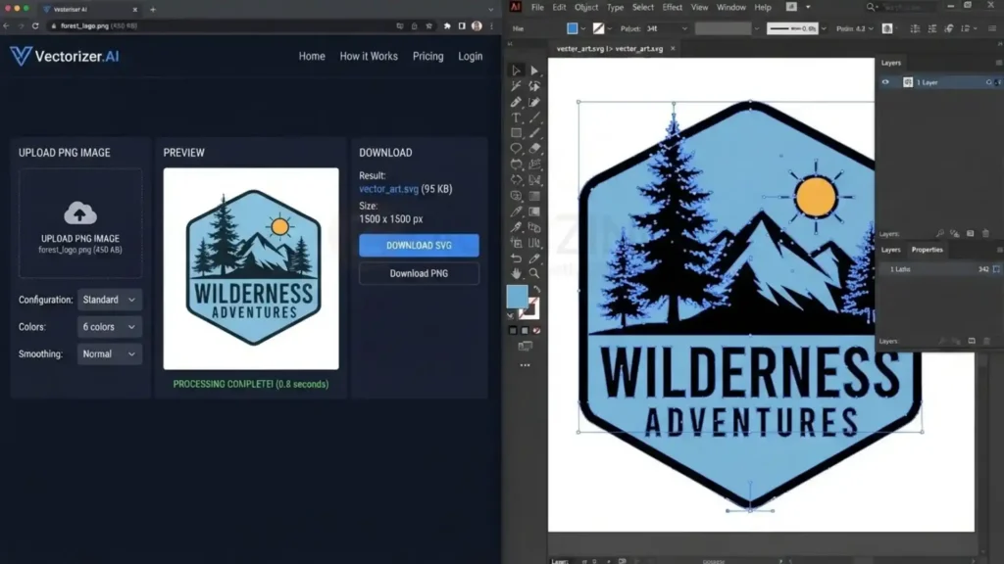
Task: Click Wilderness Adventures preview thumbnail in Vectorizer
Action: pos(251,268)
